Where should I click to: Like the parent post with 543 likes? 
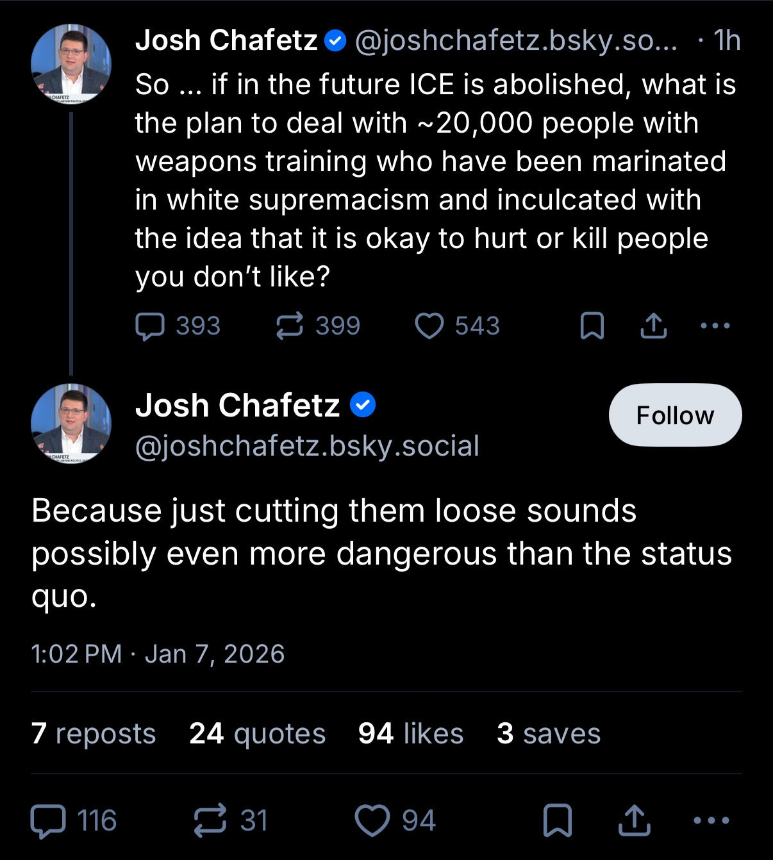click(x=429, y=326)
